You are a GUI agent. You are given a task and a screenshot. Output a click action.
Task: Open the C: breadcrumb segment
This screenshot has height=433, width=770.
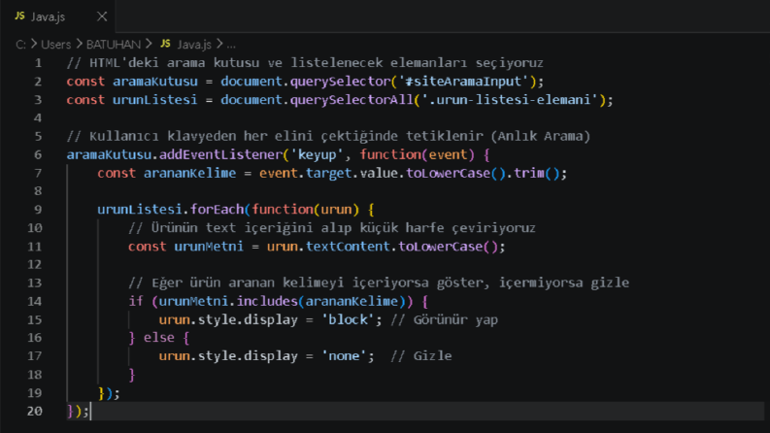[x=20, y=45]
